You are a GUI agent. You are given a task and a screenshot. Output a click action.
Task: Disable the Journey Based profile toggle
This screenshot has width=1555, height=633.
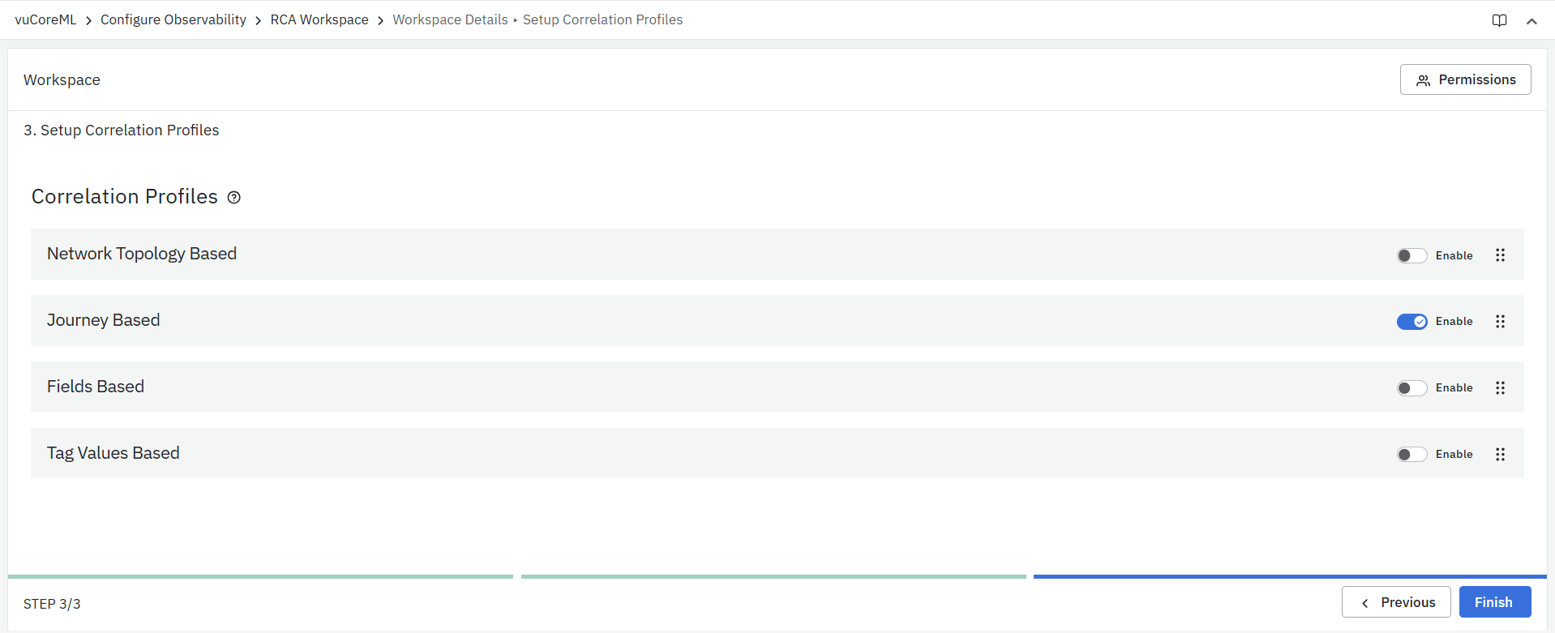click(x=1411, y=322)
